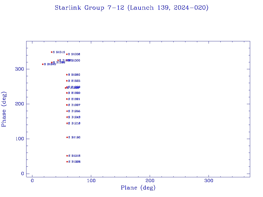263x197 pixels.
Task: Click the 200 tick label on y-axis
Action: (x=19, y=104)
